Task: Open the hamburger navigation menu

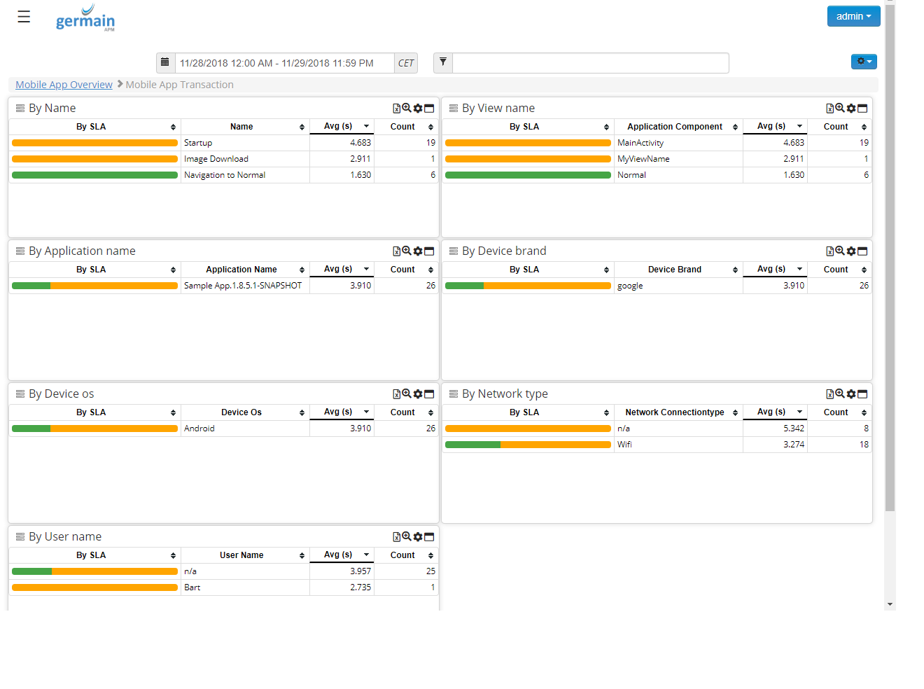Action: (24, 17)
